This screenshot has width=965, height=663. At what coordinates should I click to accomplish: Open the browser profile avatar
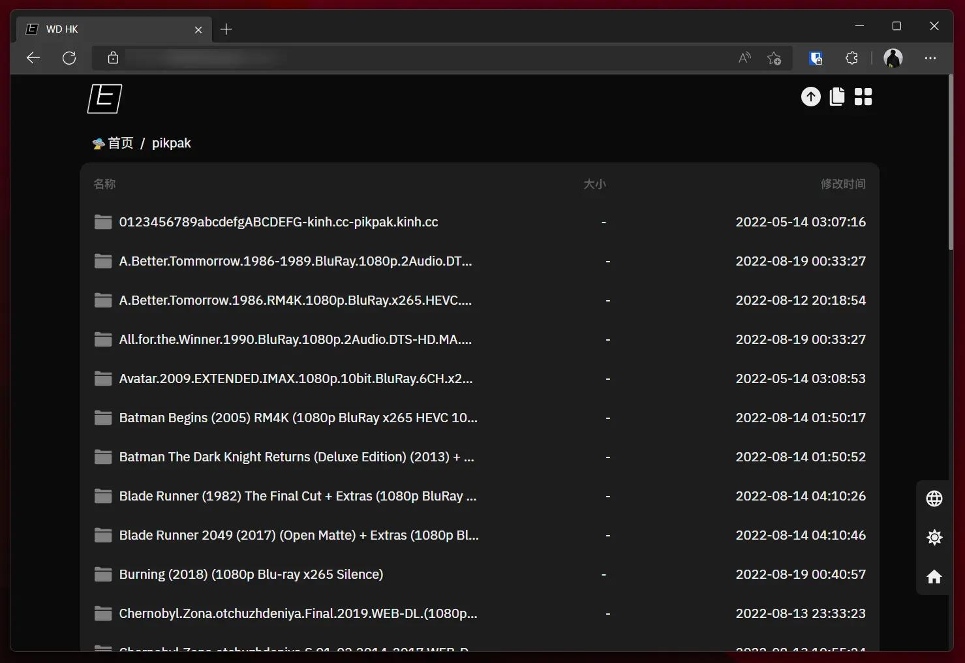point(893,58)
